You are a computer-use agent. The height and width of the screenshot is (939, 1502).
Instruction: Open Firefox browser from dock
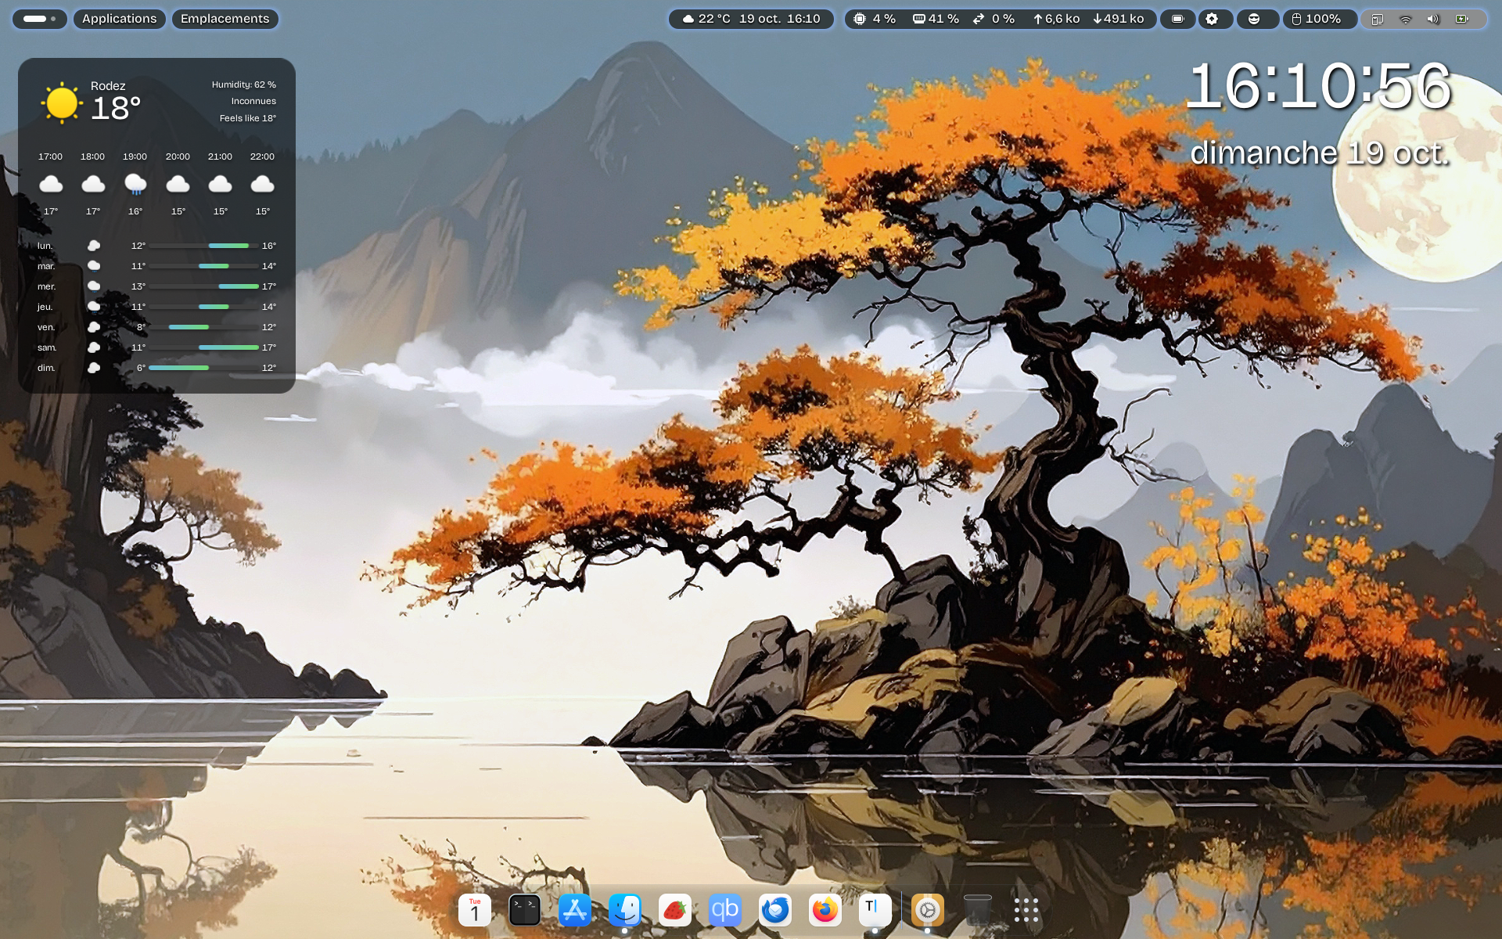click(825, 910)
